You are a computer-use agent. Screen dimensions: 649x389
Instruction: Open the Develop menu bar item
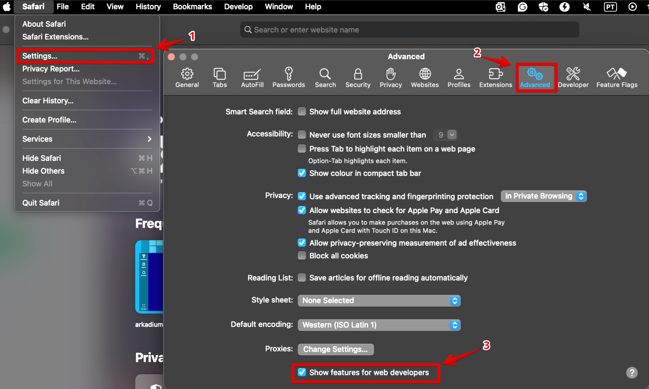tap(238, 7)
